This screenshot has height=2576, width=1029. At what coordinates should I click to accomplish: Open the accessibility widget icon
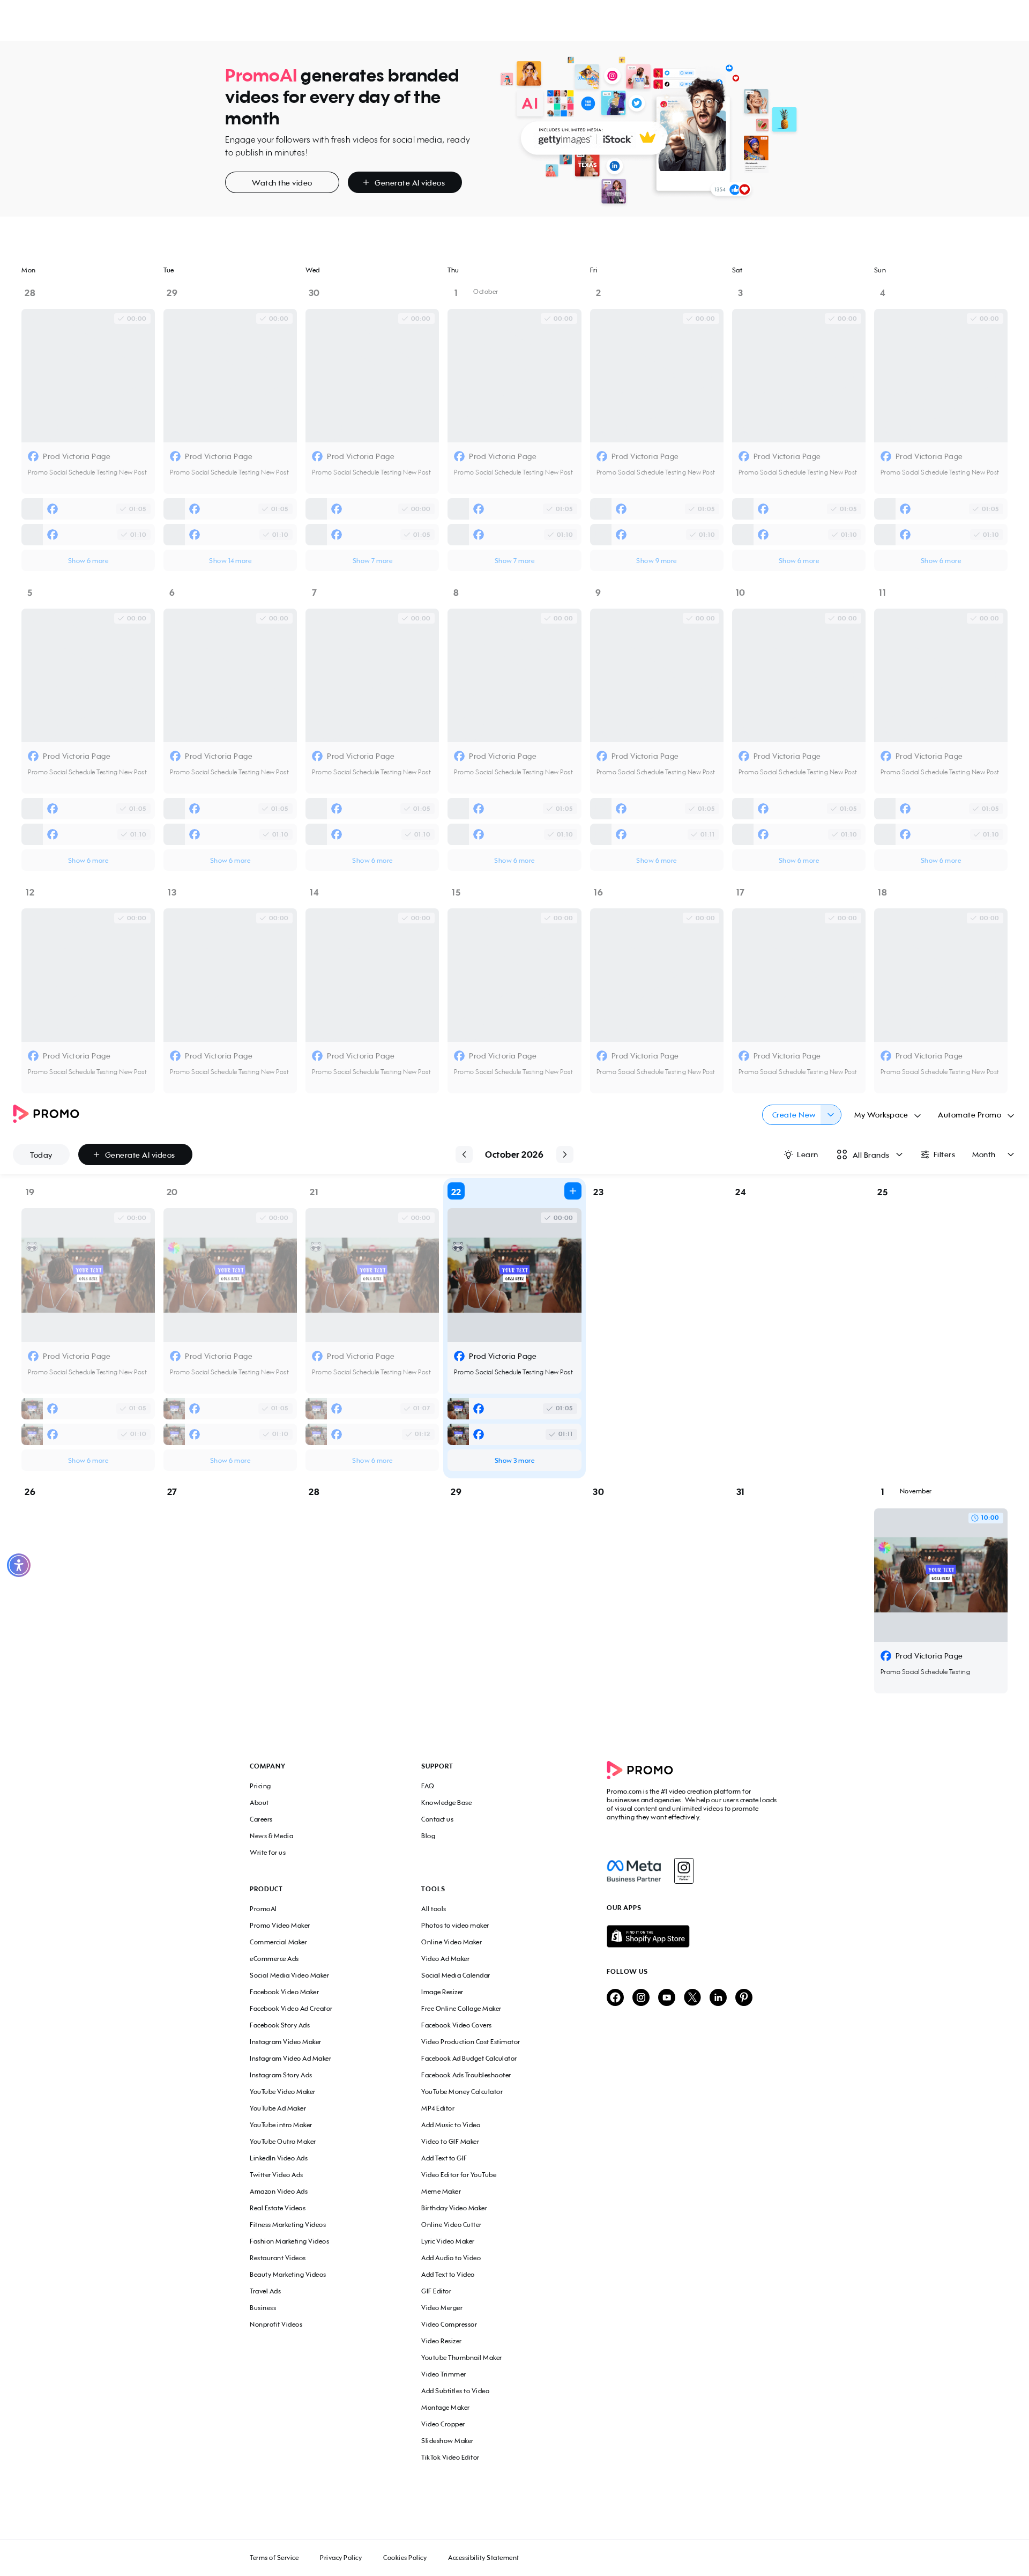click(x=19, y=1565)
